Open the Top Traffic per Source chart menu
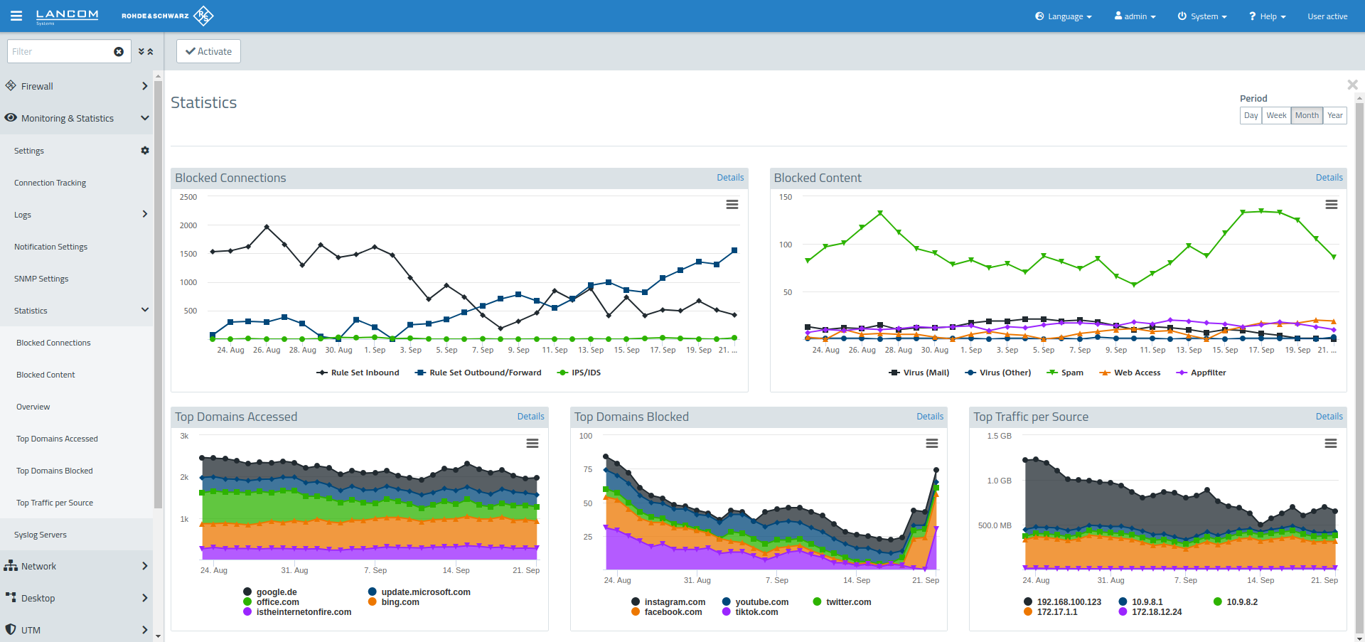Viewport: 1365px width, 642px height. click(1331, 443)
